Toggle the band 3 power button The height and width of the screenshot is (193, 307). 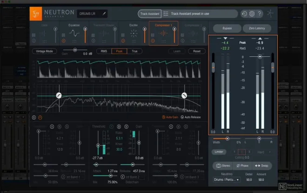171,126
